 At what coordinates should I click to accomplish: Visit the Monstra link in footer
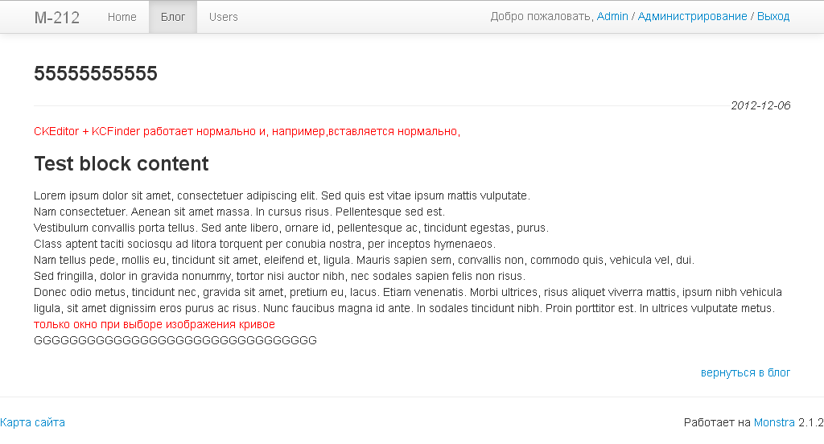pyautogui.click(x=774, y=422)
